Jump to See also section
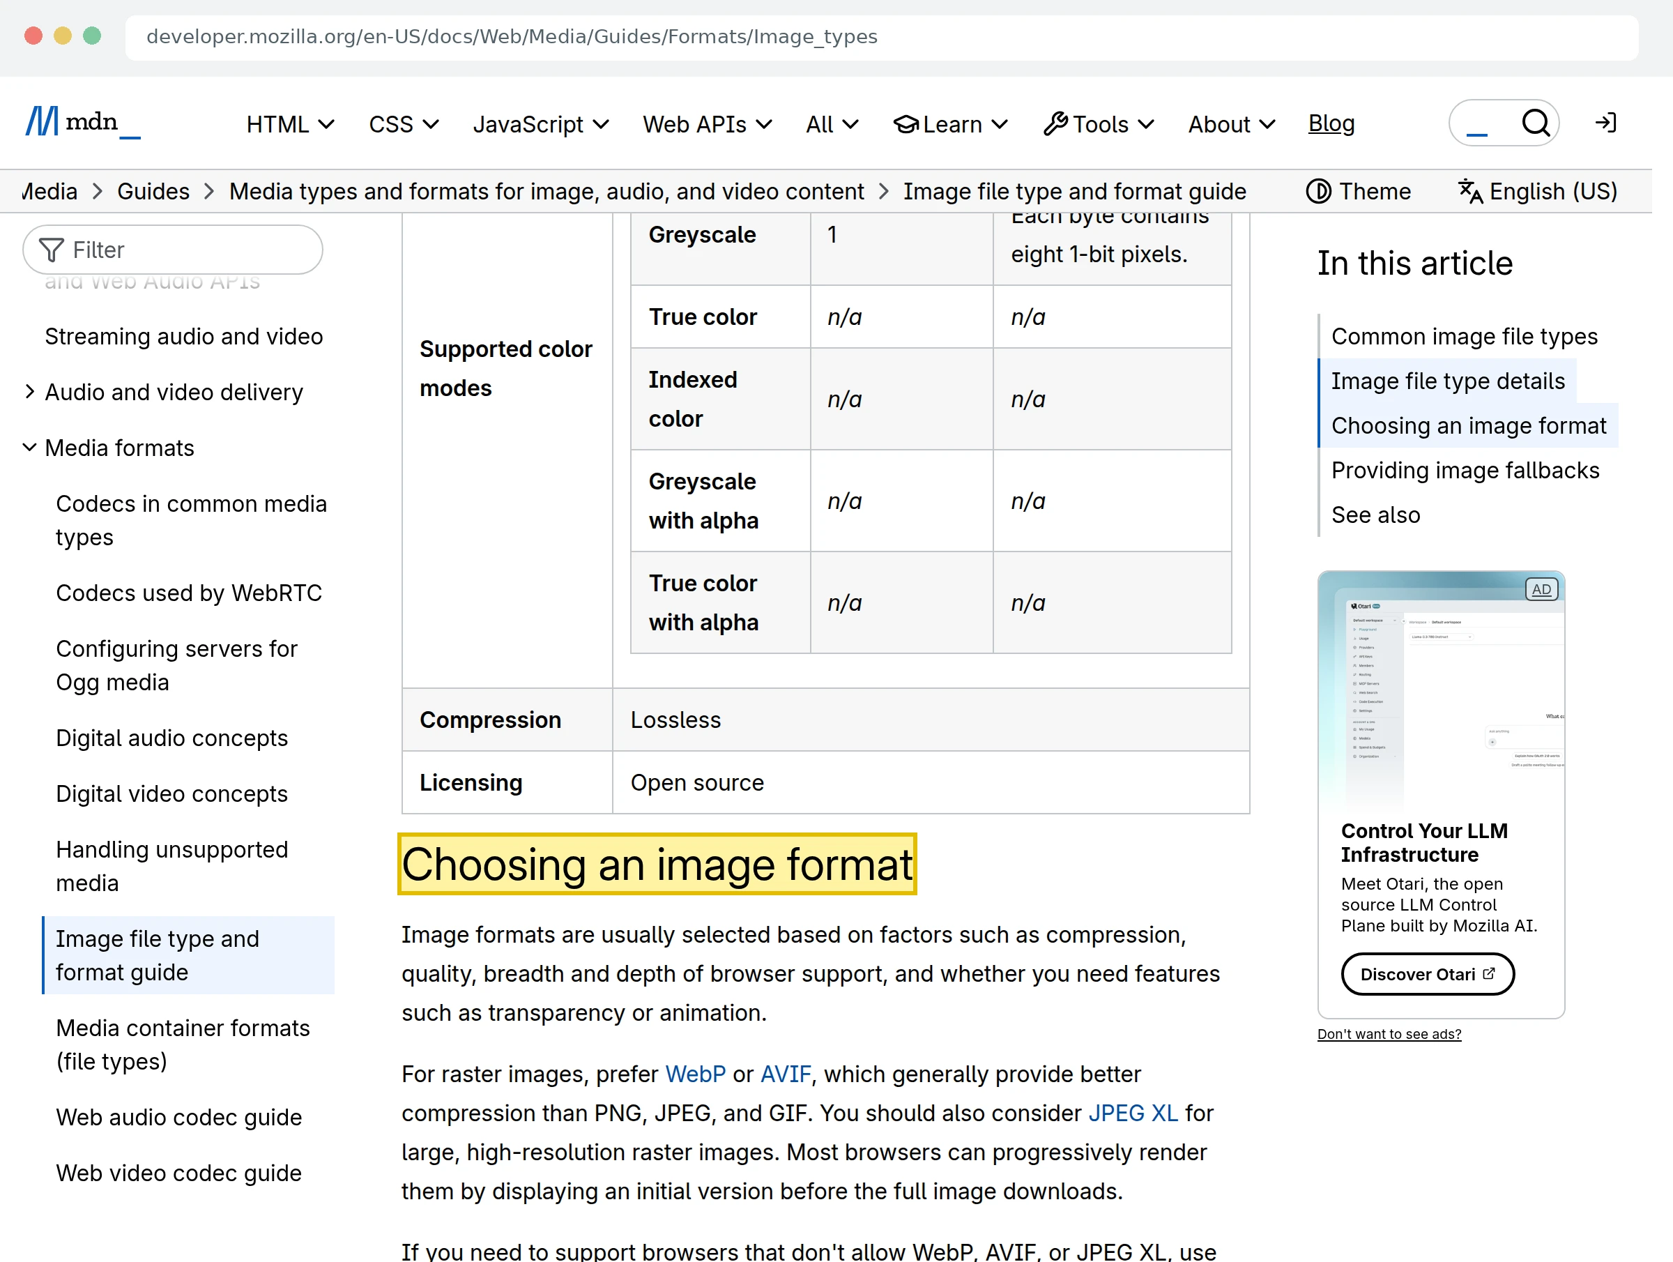Viewport: 1673px width, 1262px height. click(x=1375, y=515)
